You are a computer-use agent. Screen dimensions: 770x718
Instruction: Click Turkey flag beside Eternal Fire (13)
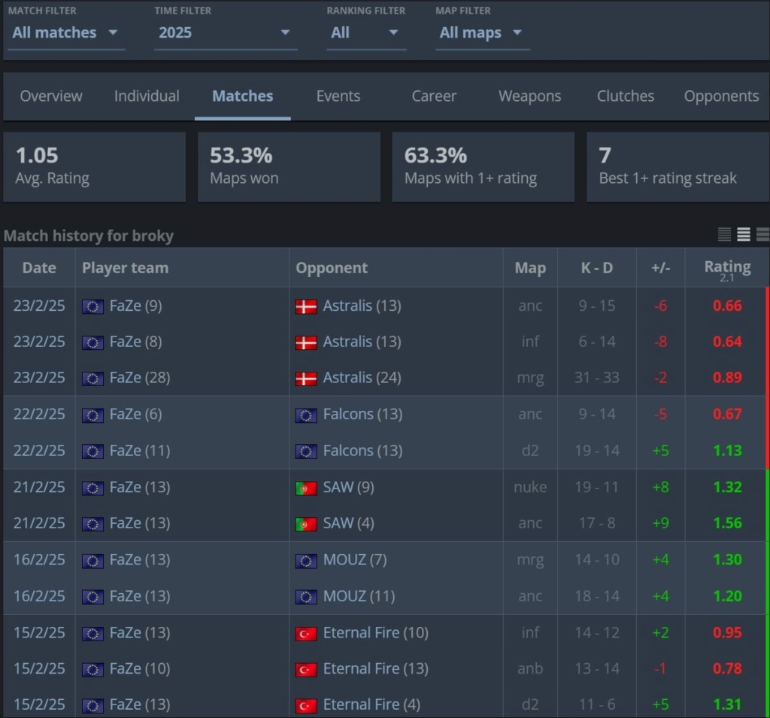tap(306, 669)
